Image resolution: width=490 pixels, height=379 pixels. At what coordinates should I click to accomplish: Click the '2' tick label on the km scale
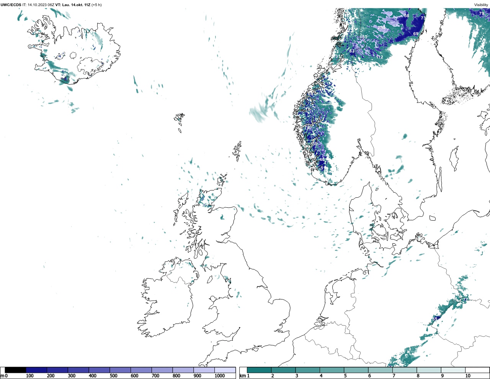coord(273,376)
